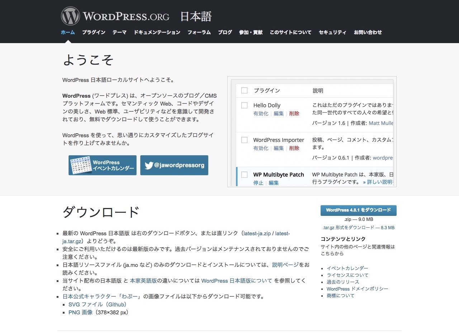Go to the ホーム menu item
This screenshot has width=459, height=333.
pos(68,32)
